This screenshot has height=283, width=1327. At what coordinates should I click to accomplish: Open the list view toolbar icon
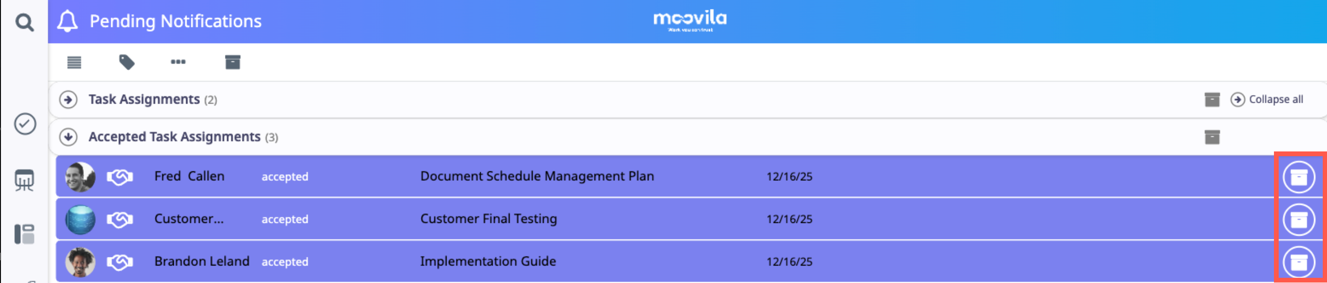pyautogui.click(x=74, y=62)
